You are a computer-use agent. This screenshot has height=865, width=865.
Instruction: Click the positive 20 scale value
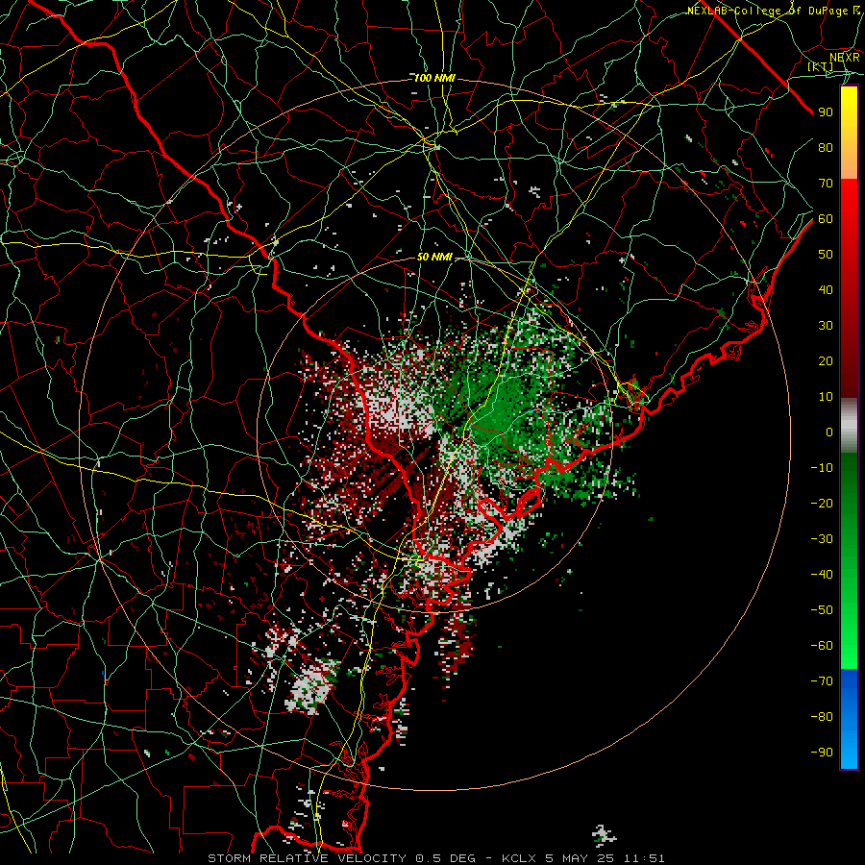point(826,360)
